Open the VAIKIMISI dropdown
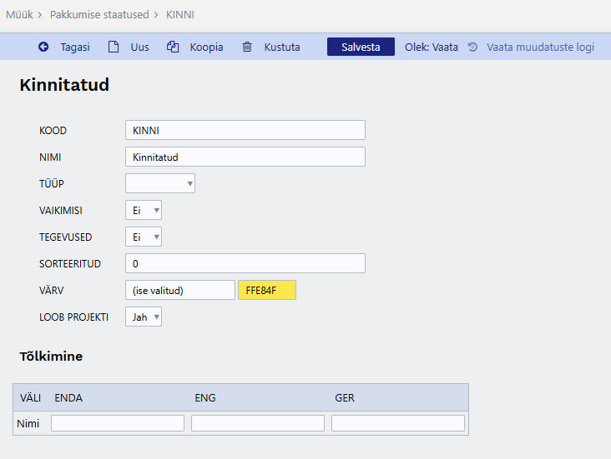This screenshot has width=611, height=459. point(144,210)
